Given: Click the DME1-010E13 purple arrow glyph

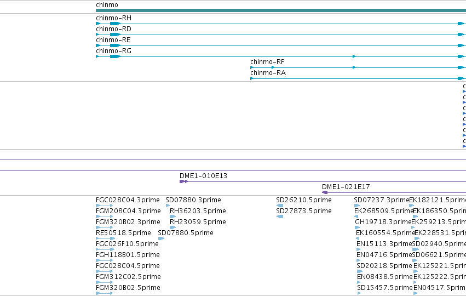Looking at the screenshot, I should click(x=183, y=181).
